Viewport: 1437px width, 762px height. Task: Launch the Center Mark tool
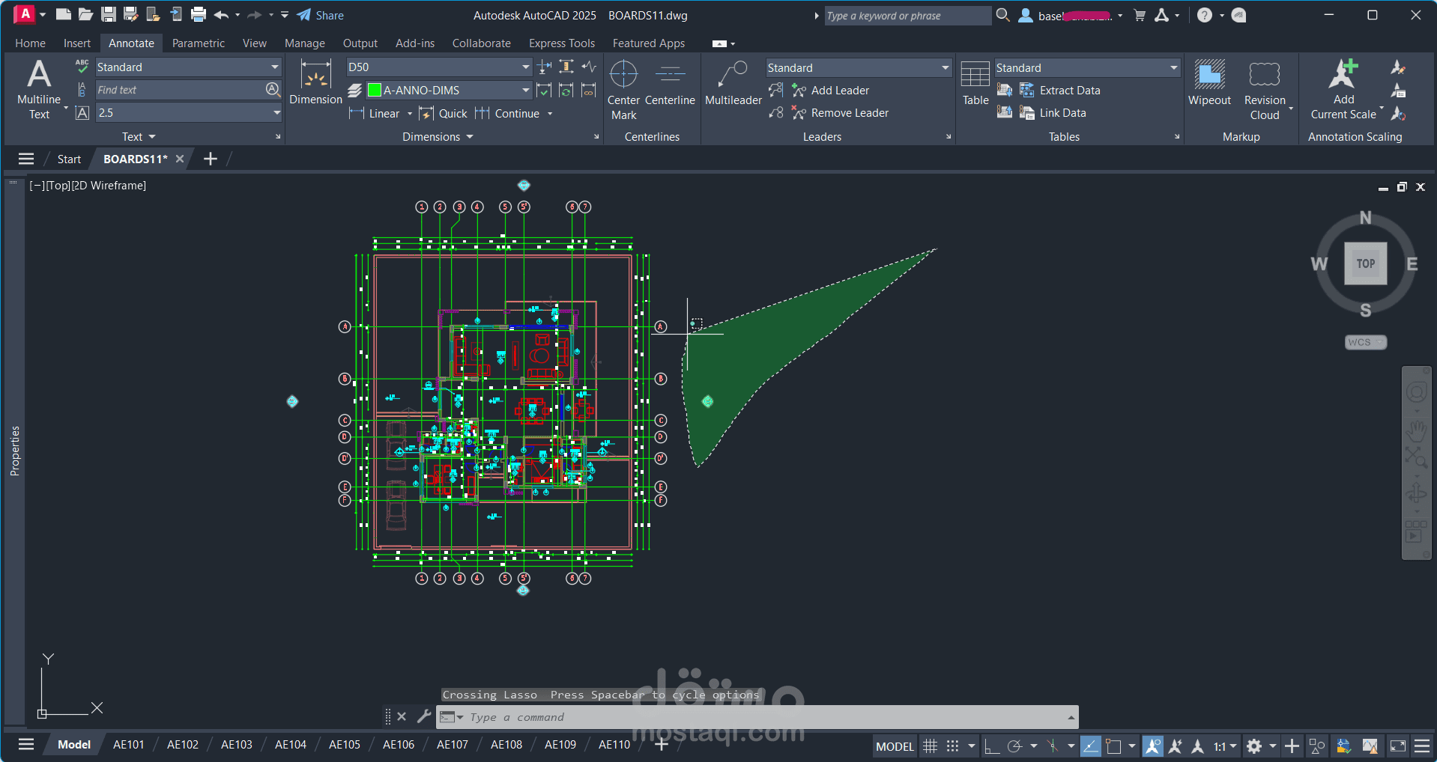[623, 89]
